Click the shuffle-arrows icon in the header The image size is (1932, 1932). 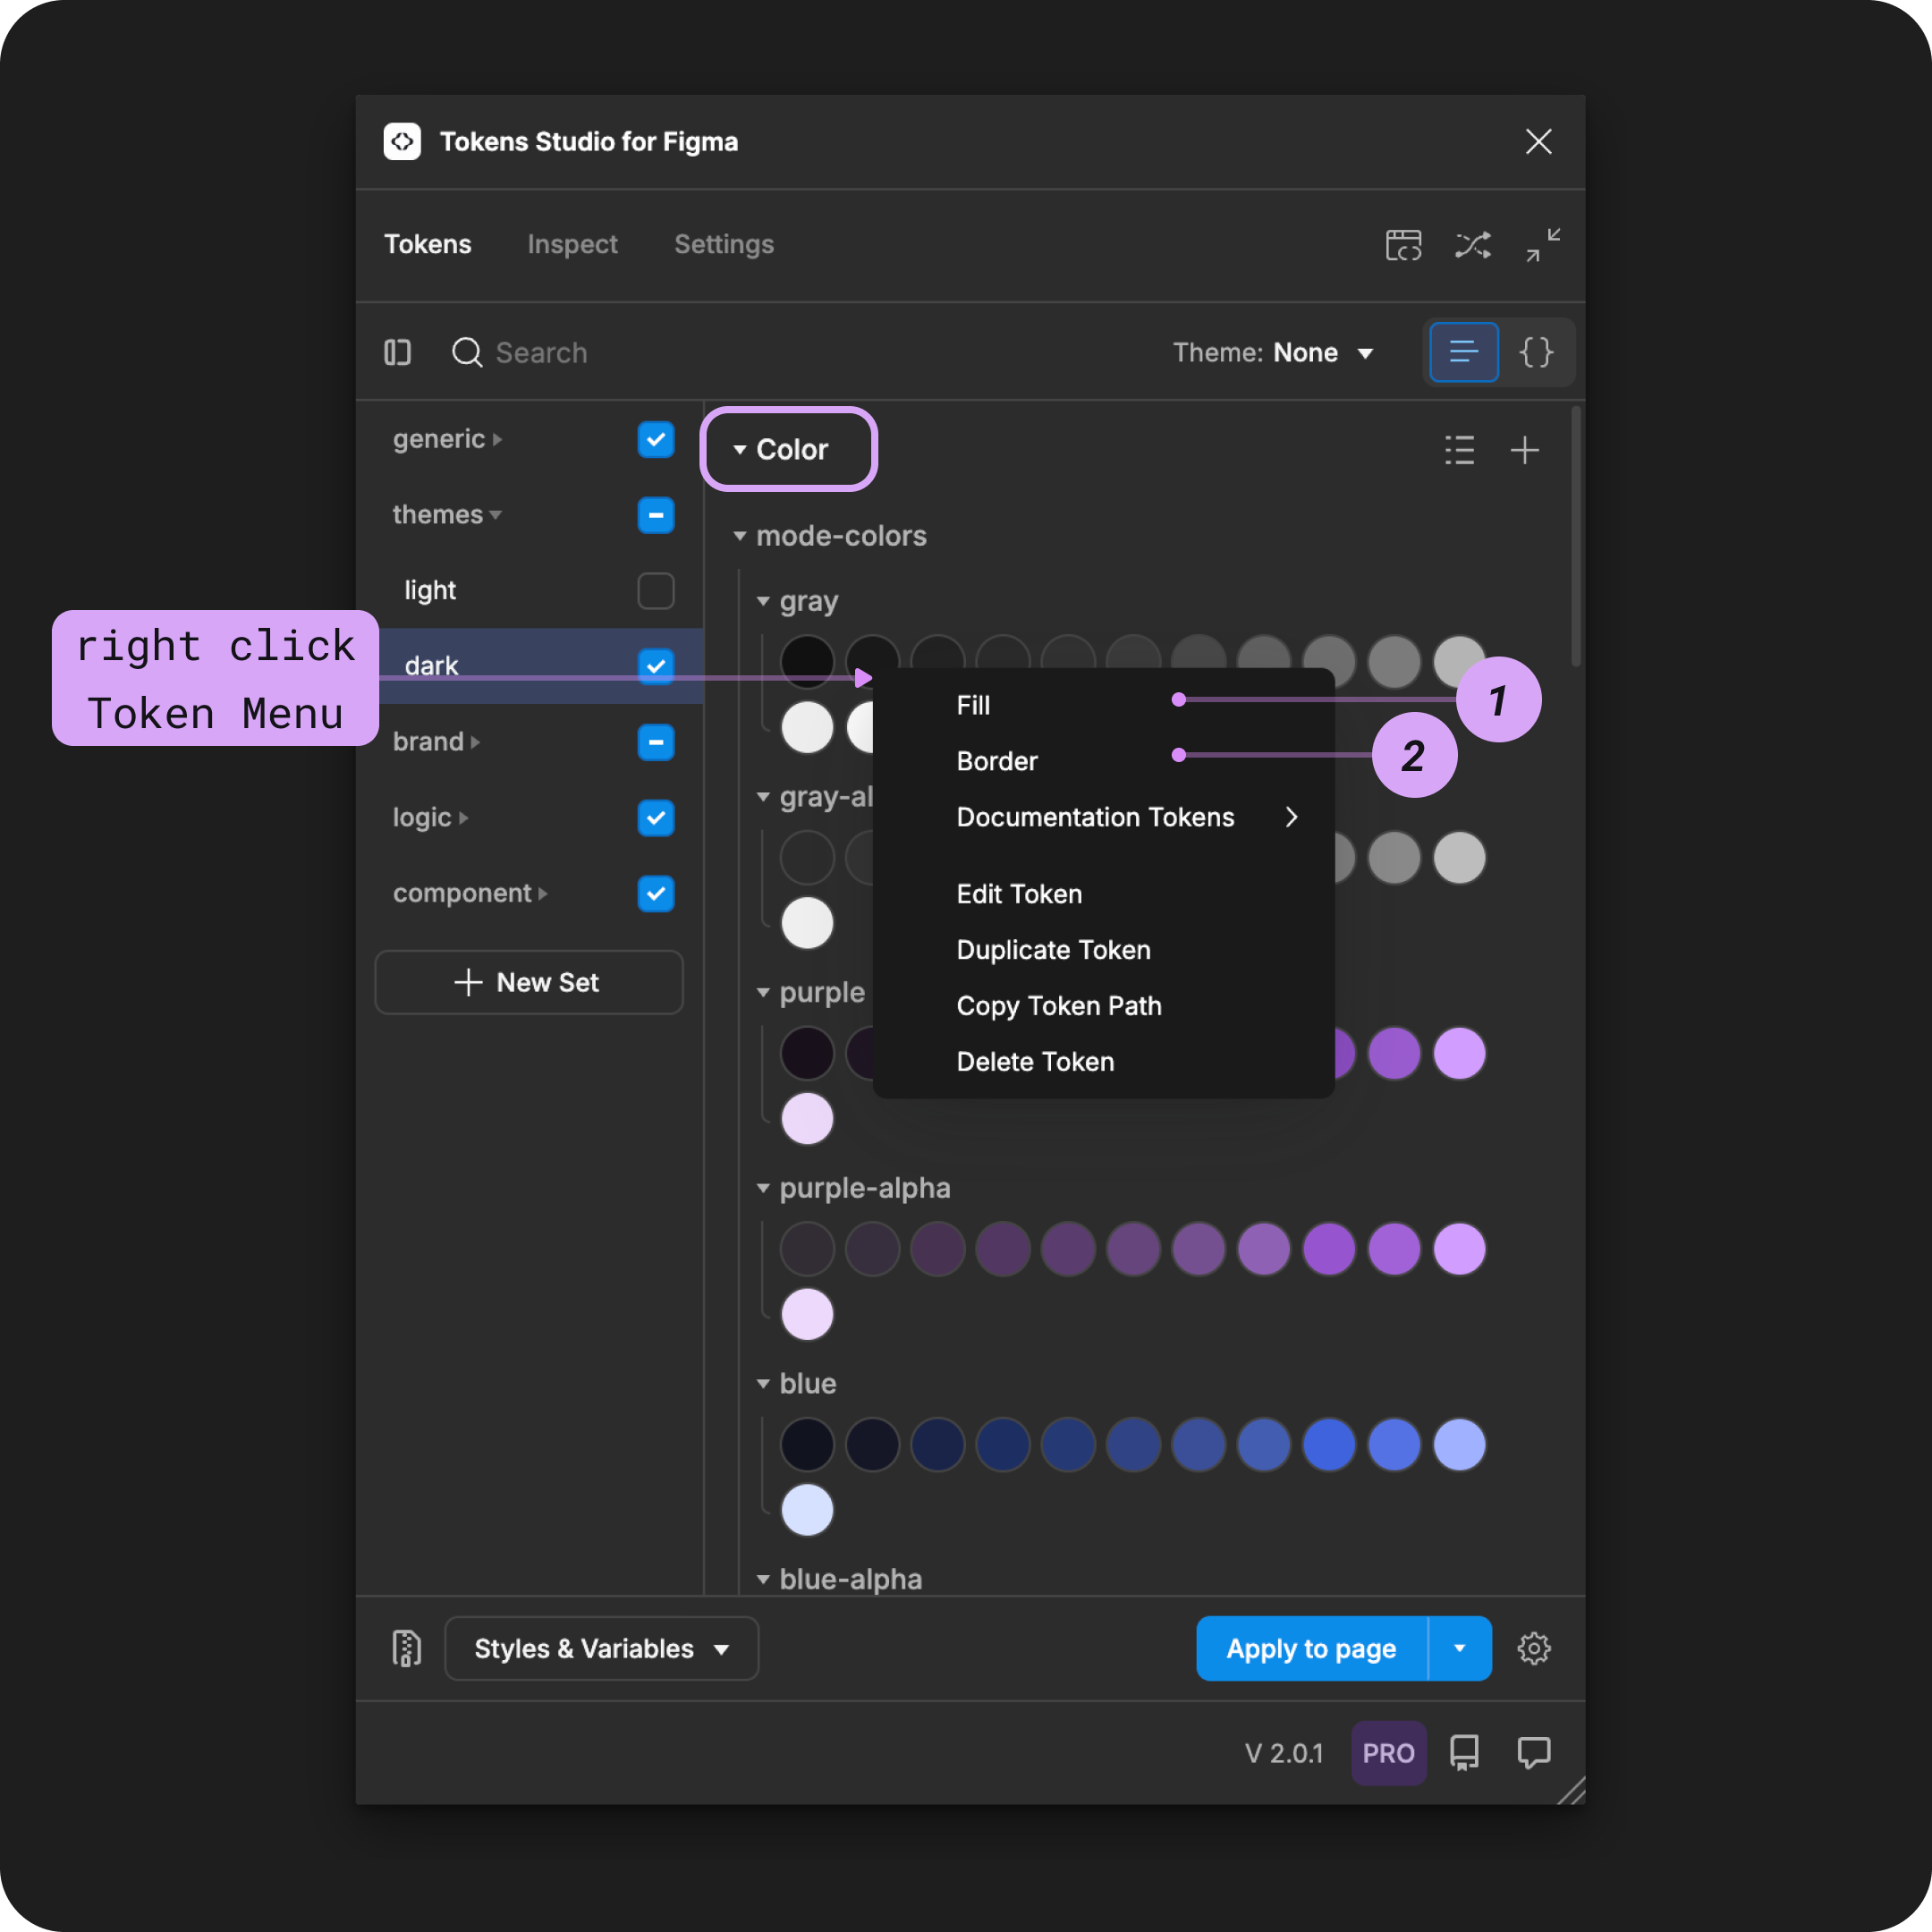(1473, 245)
